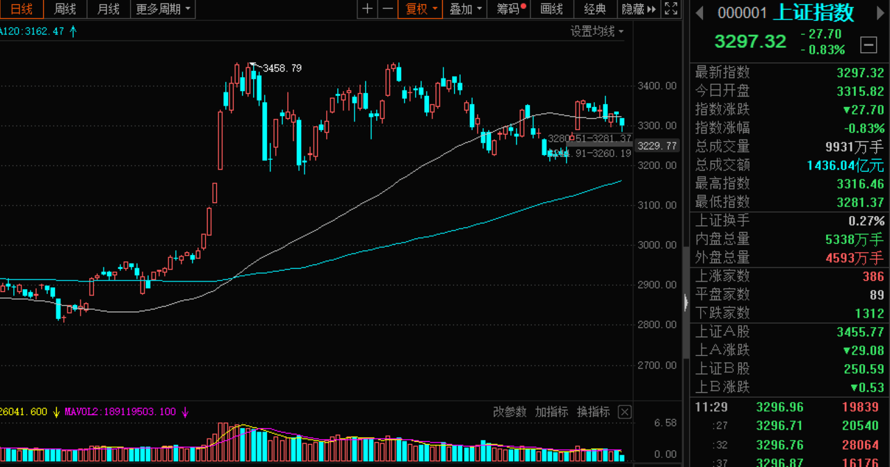
Task: Click the 11:29 tick trade row
Action: coord(789,407)
